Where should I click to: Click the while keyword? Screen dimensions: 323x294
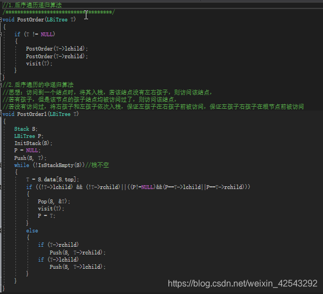(x=21, y=165)
